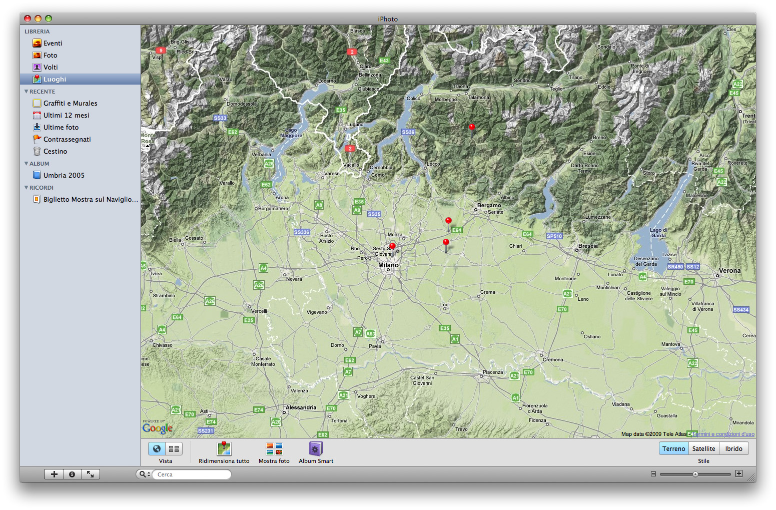This screenshot has width=776, height=510.
Task: Collapse the RECENTE section
Action: pos(27,92)
